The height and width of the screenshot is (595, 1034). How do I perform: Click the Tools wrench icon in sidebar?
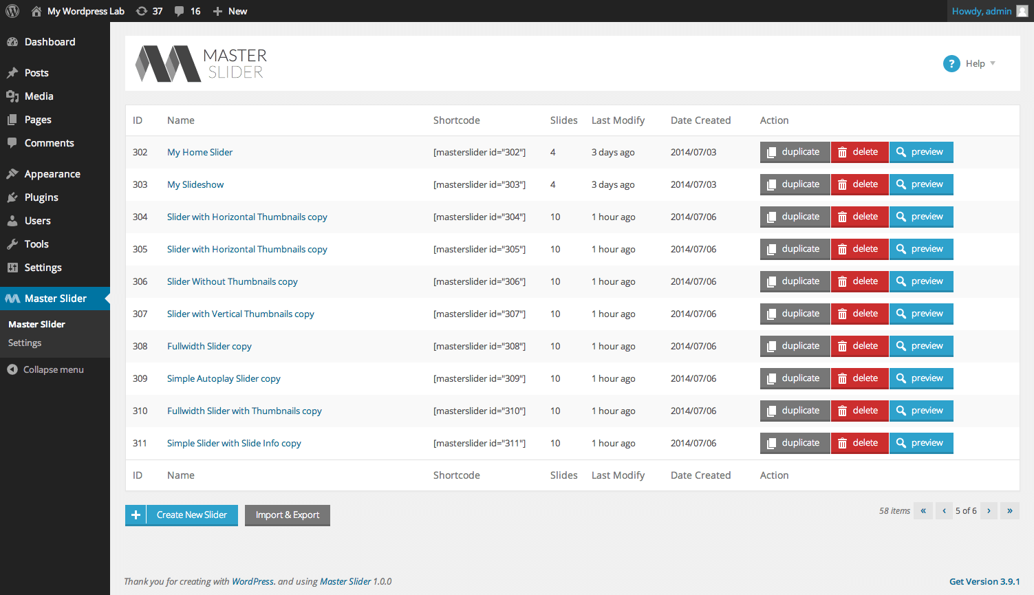point(12,244)
